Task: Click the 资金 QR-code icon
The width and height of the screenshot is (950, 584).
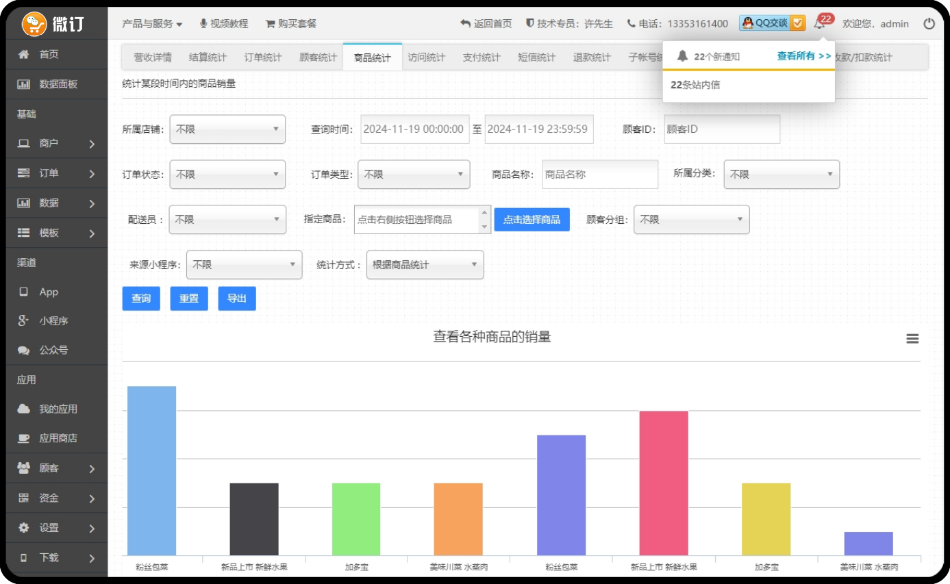Action: [24, 498]
